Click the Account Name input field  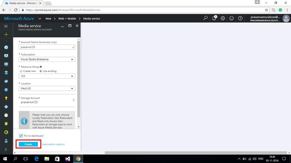coord(47,47)
